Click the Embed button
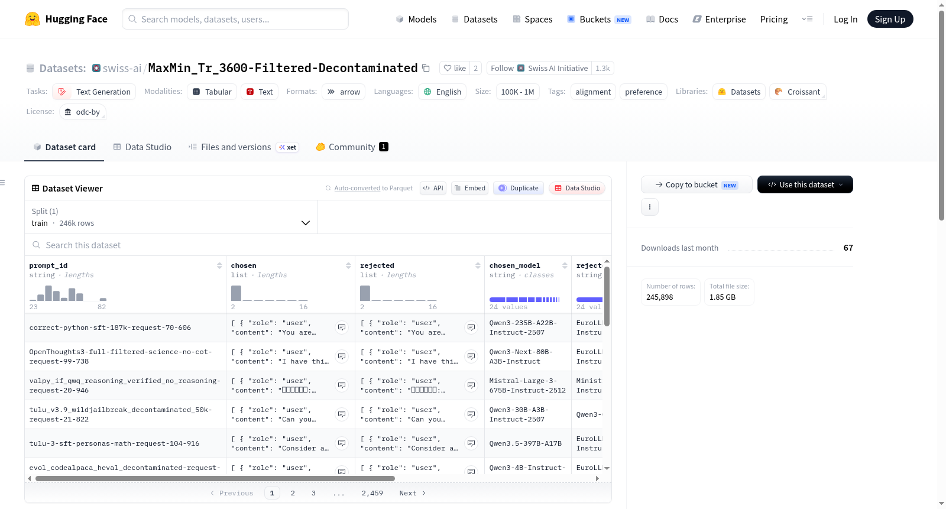The height and width of the screenshot is (509, 946). 469,188
